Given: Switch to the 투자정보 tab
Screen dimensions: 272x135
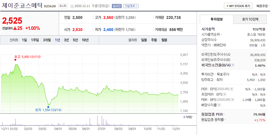Looking at the screenshot, I should 217,19.
